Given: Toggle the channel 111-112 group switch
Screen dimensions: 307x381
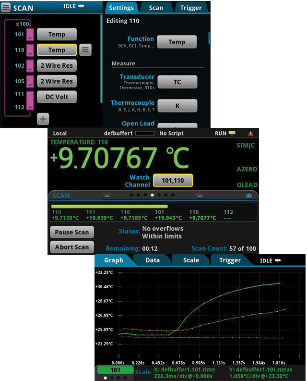Looking at the screenshot, I should coord(30,101).
